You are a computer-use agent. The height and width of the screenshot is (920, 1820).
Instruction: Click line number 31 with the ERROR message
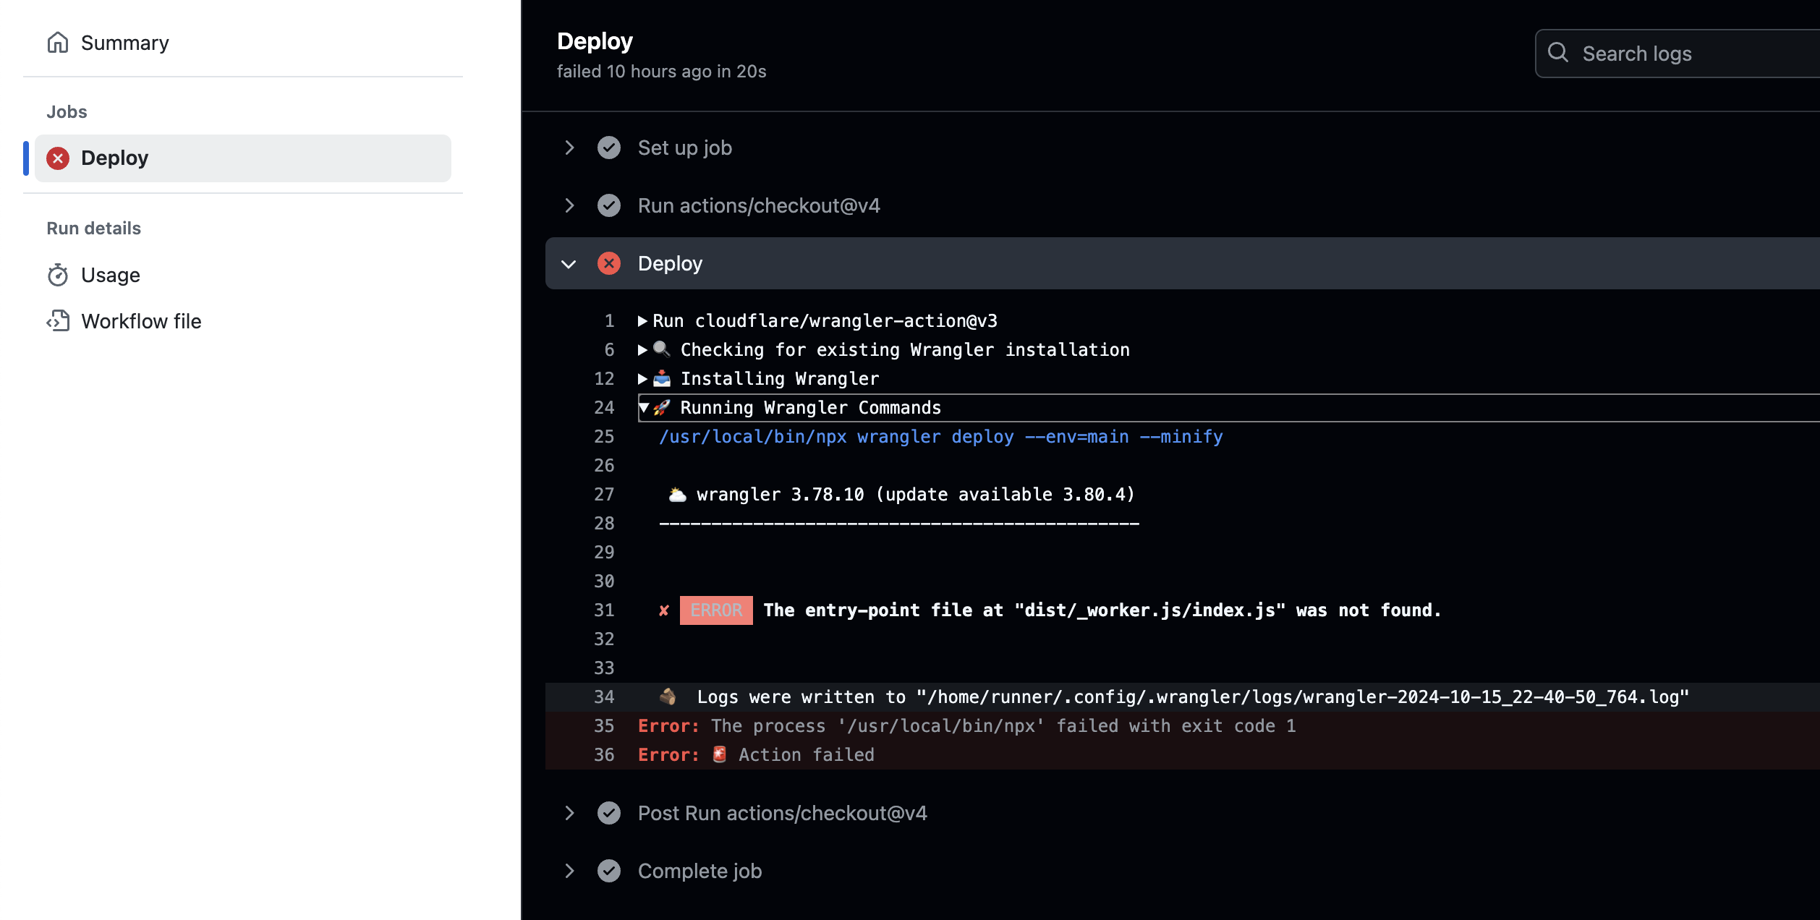click(604, 610)
